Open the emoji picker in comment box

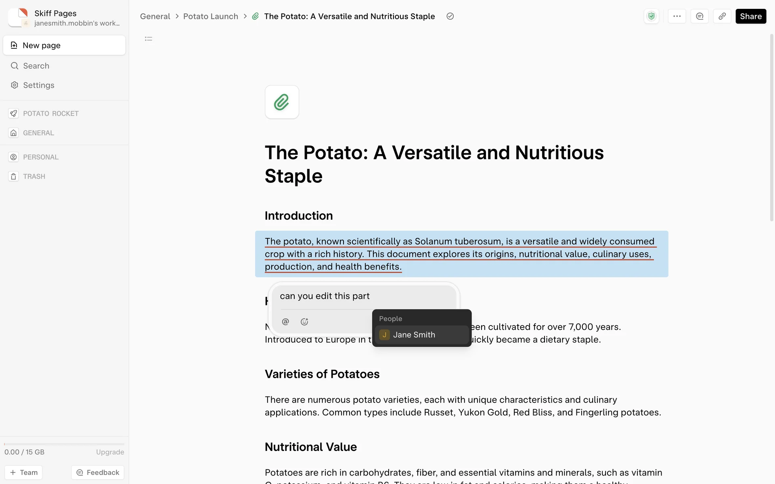304,321
